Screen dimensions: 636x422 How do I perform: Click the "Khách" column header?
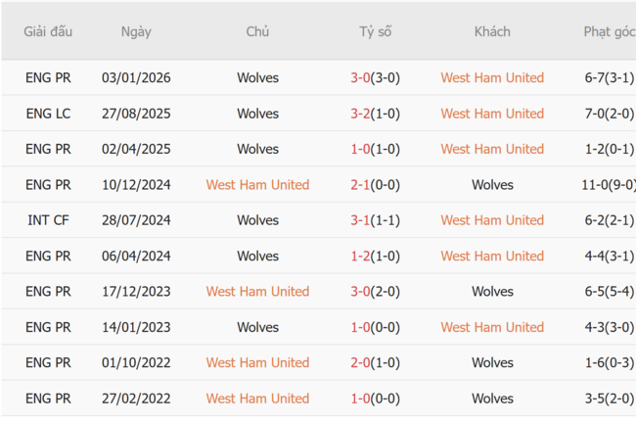(x=492, y=31)
